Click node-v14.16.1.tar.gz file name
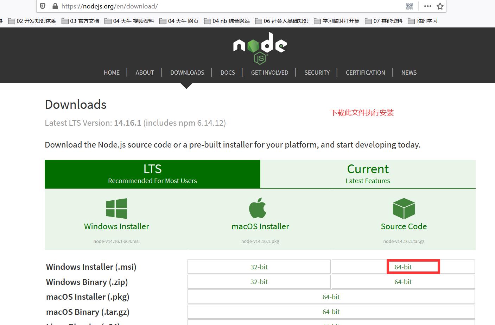The image size is (495, 325). 404,241
